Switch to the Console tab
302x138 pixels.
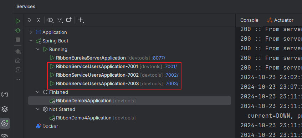point(249,20)
